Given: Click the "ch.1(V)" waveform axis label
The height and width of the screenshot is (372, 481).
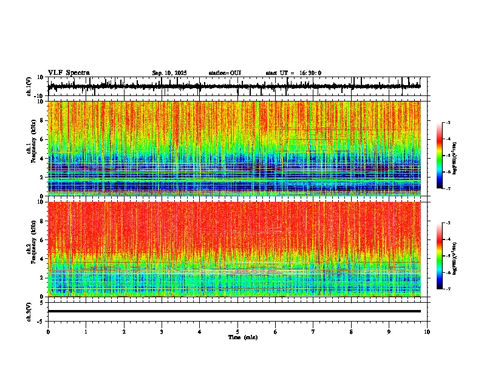Looking at the screenshot, I should pos(29,86).
